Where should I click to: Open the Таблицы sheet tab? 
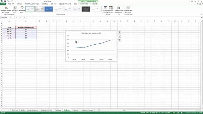tap(58, 110)
